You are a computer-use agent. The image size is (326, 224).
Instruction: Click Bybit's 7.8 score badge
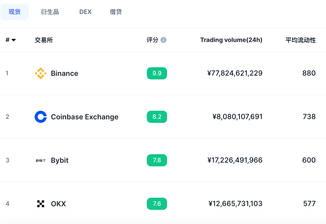click(x=157, y=160)
